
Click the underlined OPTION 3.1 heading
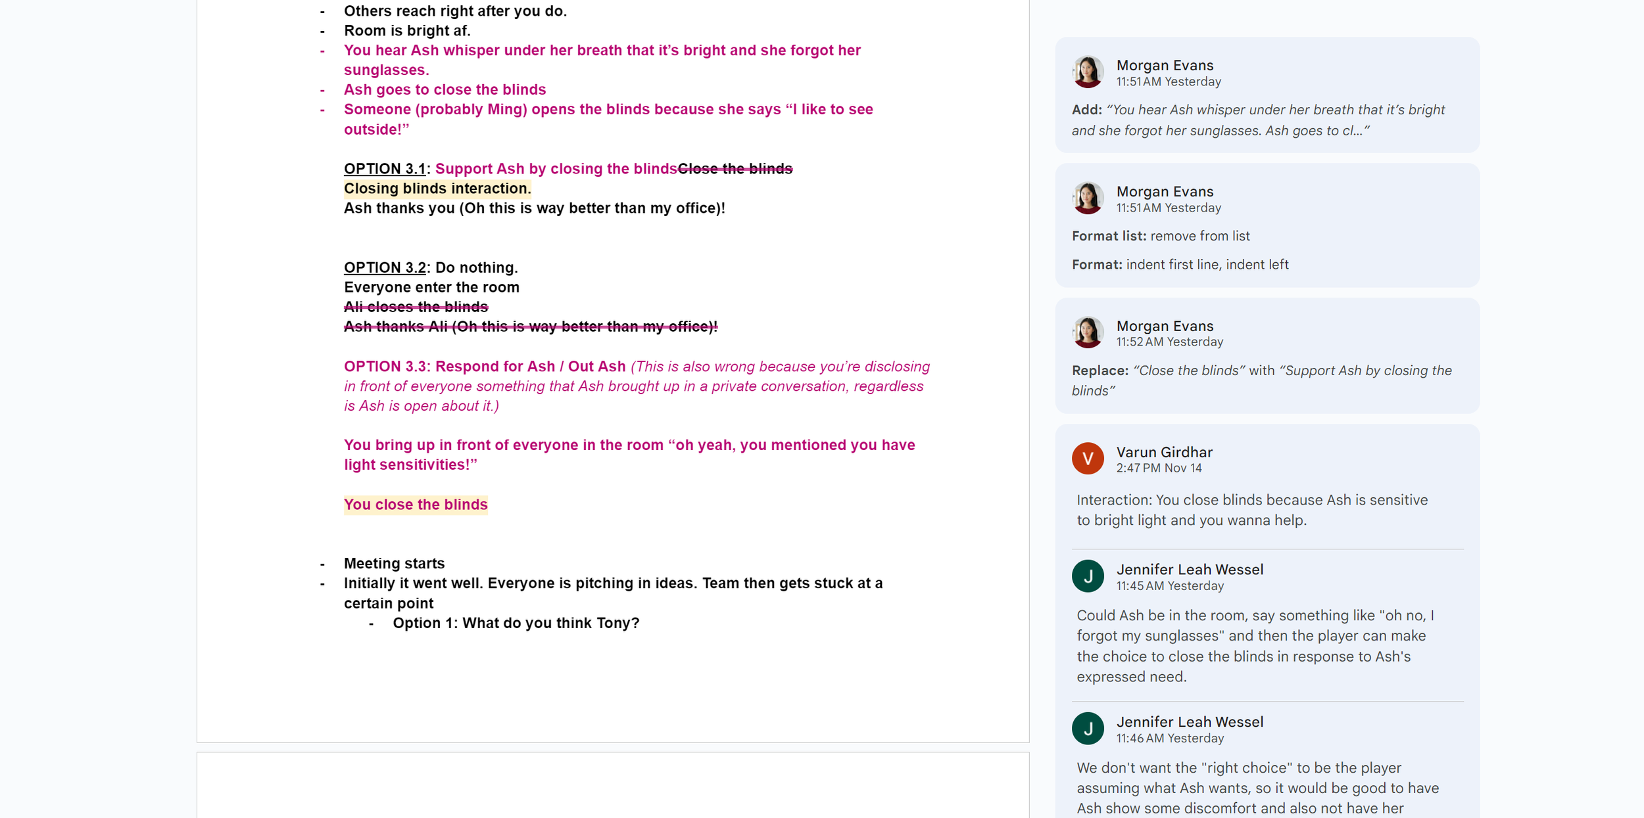tap(385, 169)
